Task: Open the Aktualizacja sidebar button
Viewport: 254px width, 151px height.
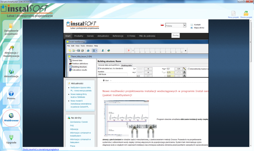Action: [x=11, y=73]
